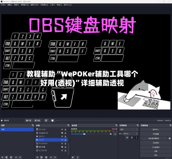
Task: Click media playback seek bar
Action: coord(106,121)
